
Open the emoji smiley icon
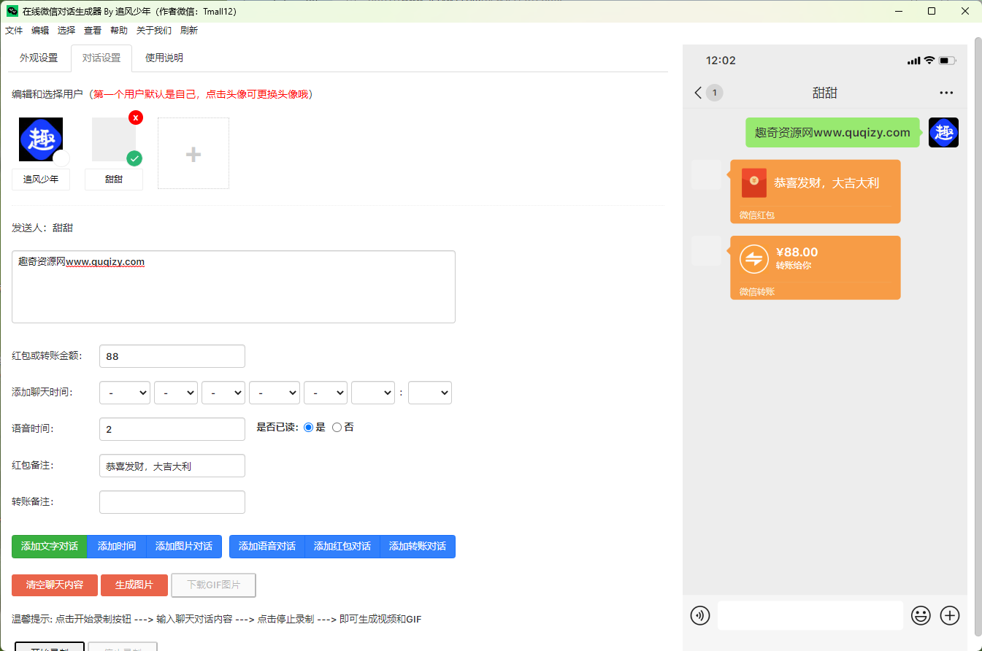(x=921, y=615)
